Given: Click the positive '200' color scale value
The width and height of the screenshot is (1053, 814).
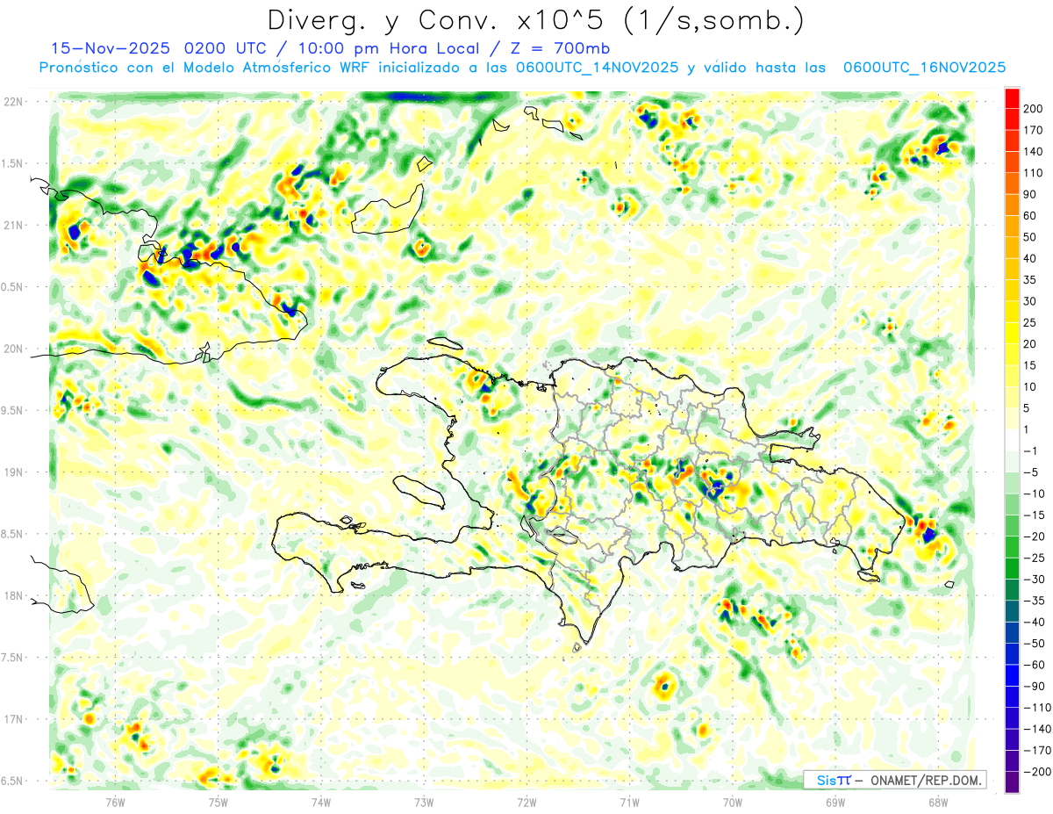Looking at the screenshot, I should click(1035, 109).
